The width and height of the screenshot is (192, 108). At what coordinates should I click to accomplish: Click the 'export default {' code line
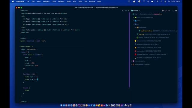tap(26, 46)
